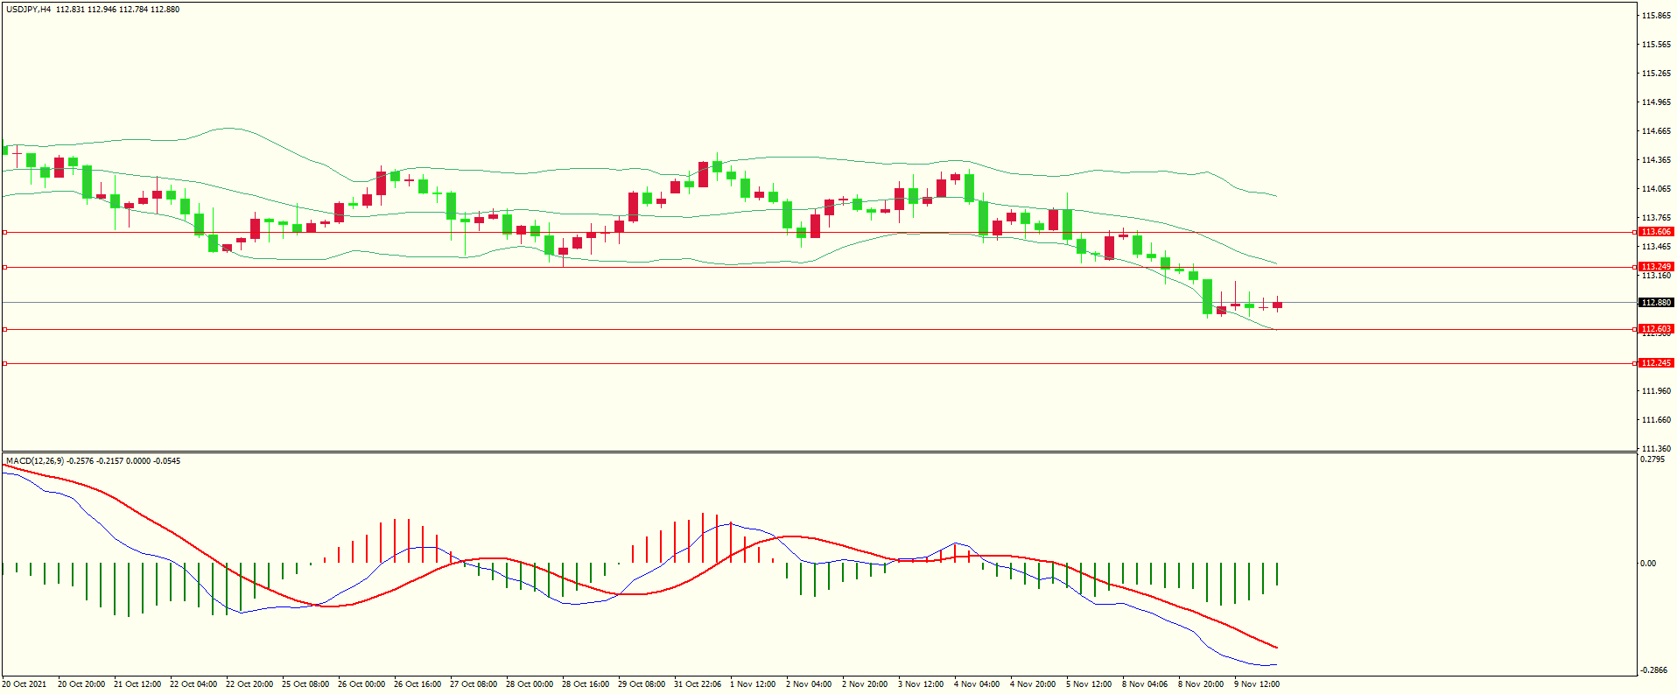This screenshot has width=1677, height=694.
Task: Click the last red candlestick on chart
Action: pos(1278,305)
